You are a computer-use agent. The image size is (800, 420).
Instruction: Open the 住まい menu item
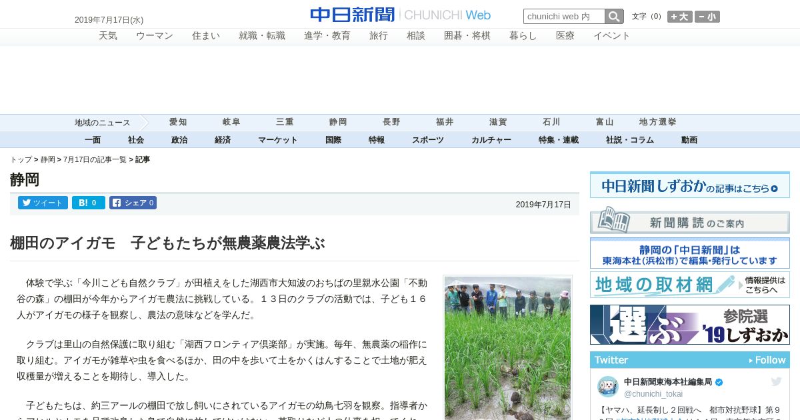tap(206, 36)
